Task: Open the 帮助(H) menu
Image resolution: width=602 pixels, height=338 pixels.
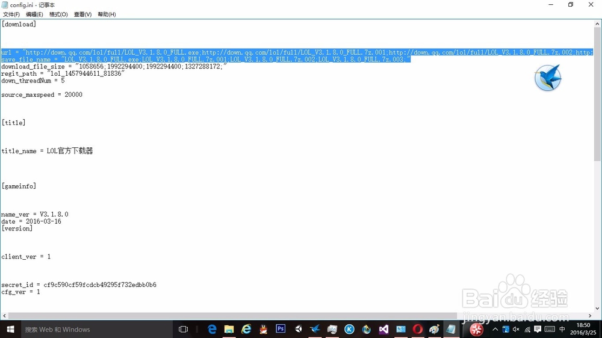Action: tap(107, 14)
